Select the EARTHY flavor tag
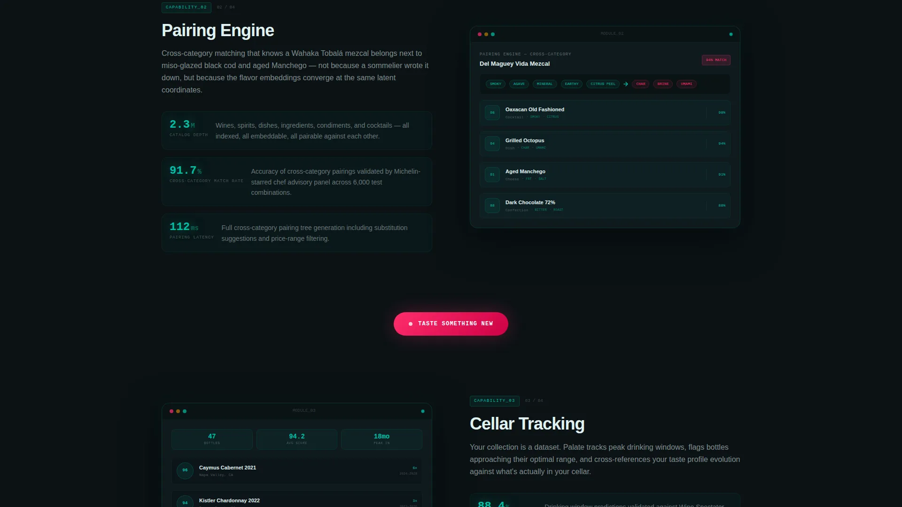This screenshot has height=507, width=902. pyautogui.click(x=572, y=84)
